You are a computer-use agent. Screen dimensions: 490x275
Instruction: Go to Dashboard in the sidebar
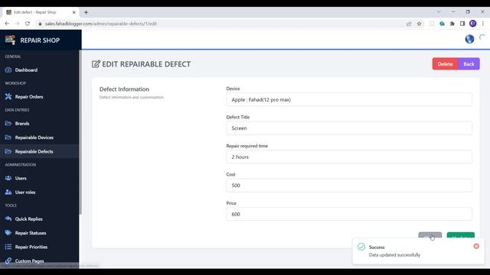[26, 70]
